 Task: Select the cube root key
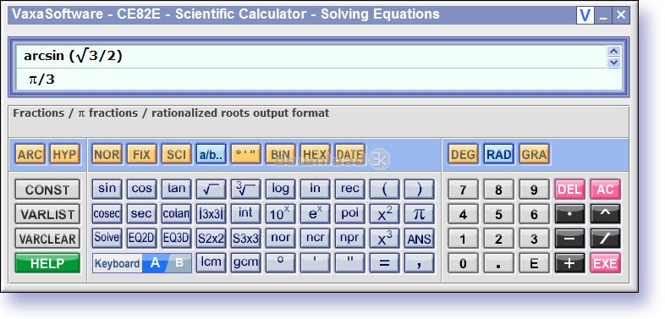pyautogui.click(x=245, y=190)
